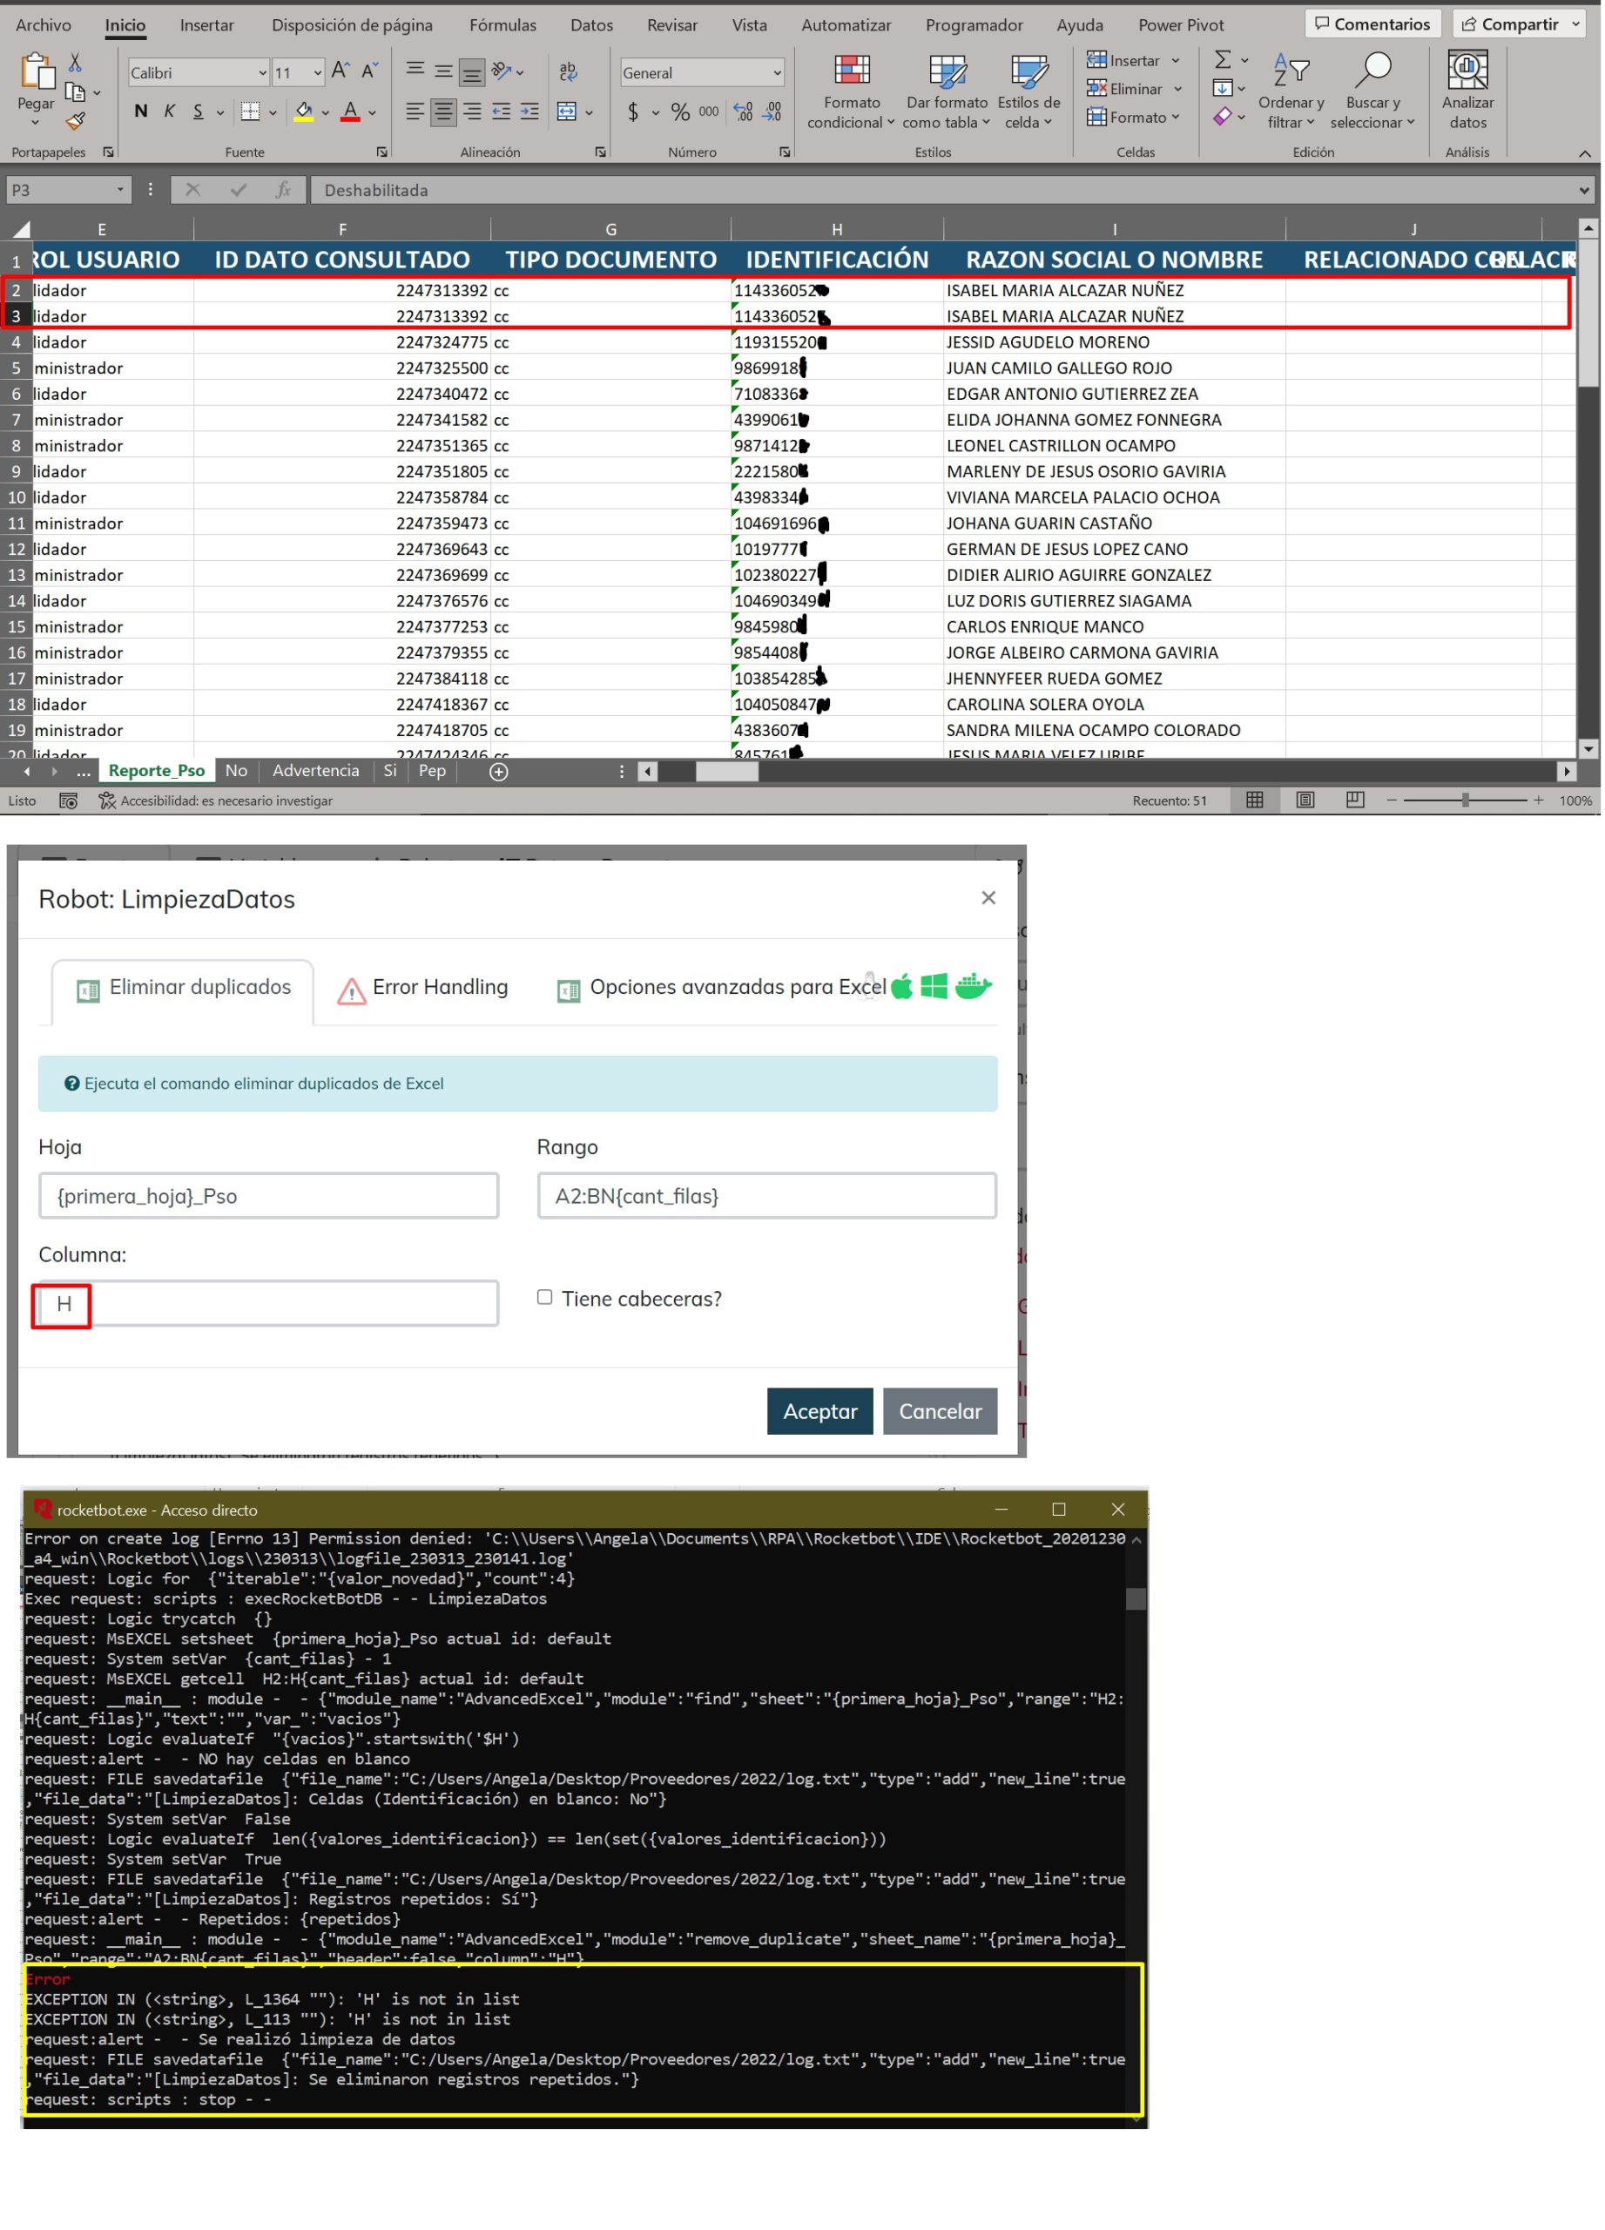The height and width of the screenshot is (2230, 1605).
Task: Toggle italic formatting K button
Action: click(169, 112)
